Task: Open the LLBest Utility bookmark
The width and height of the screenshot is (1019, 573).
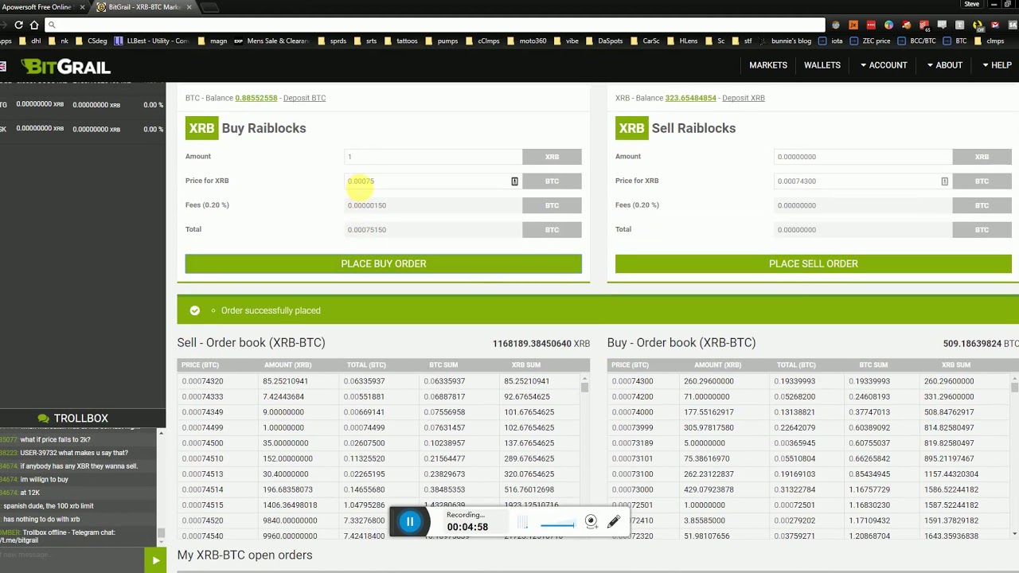Action: click(152, 41)
